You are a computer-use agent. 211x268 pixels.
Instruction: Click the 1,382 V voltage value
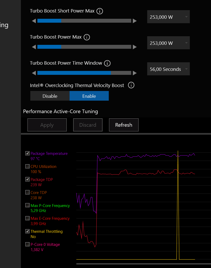(37, 250)
